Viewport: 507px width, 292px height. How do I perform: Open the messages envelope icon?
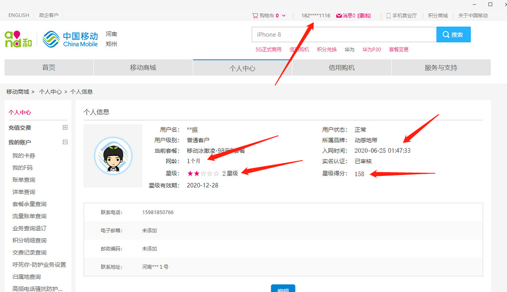(339, 16)
